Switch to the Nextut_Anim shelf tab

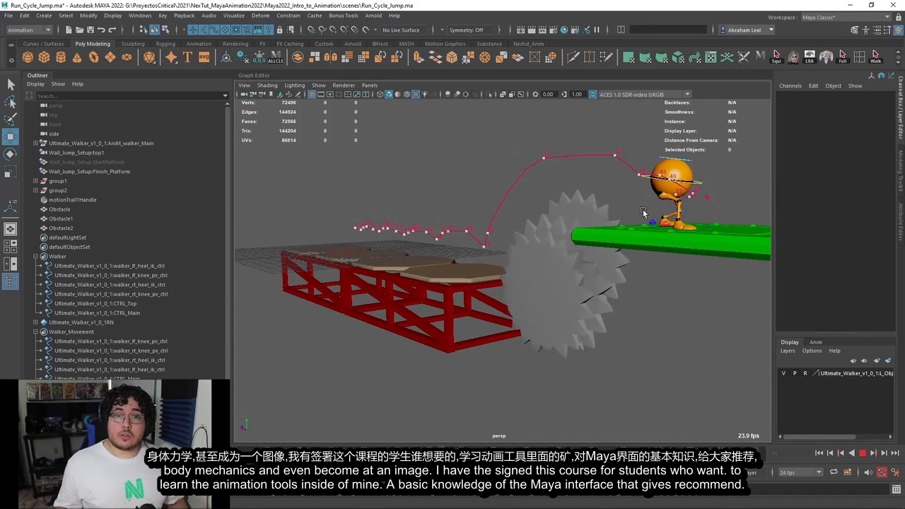tap(528, 44)
